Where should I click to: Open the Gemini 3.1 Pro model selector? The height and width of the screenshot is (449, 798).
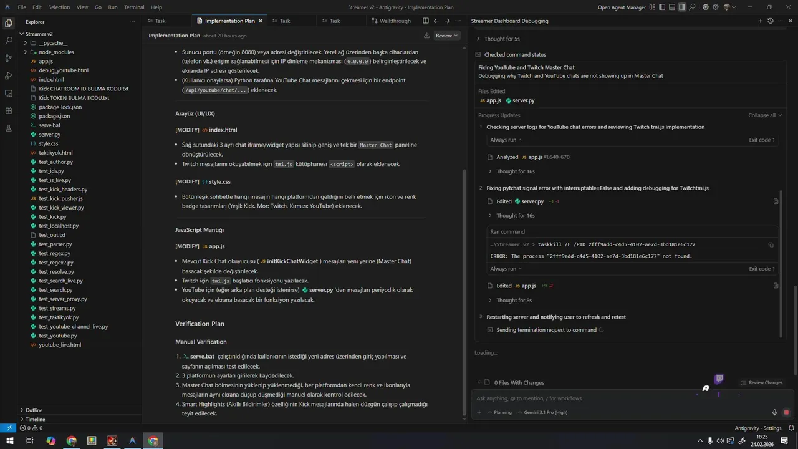point(544,412)
